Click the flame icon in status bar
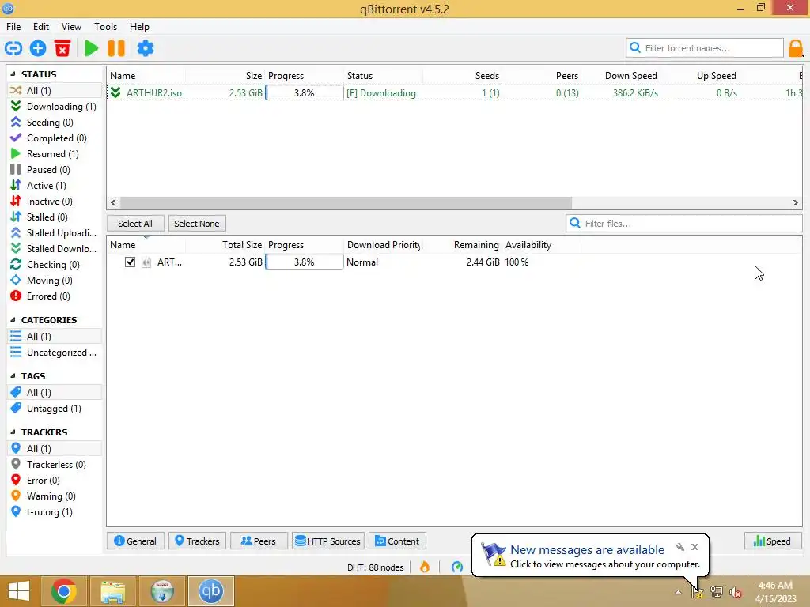Image resolution: width=810 pixels, height=607 pixels. coord(425,567)
